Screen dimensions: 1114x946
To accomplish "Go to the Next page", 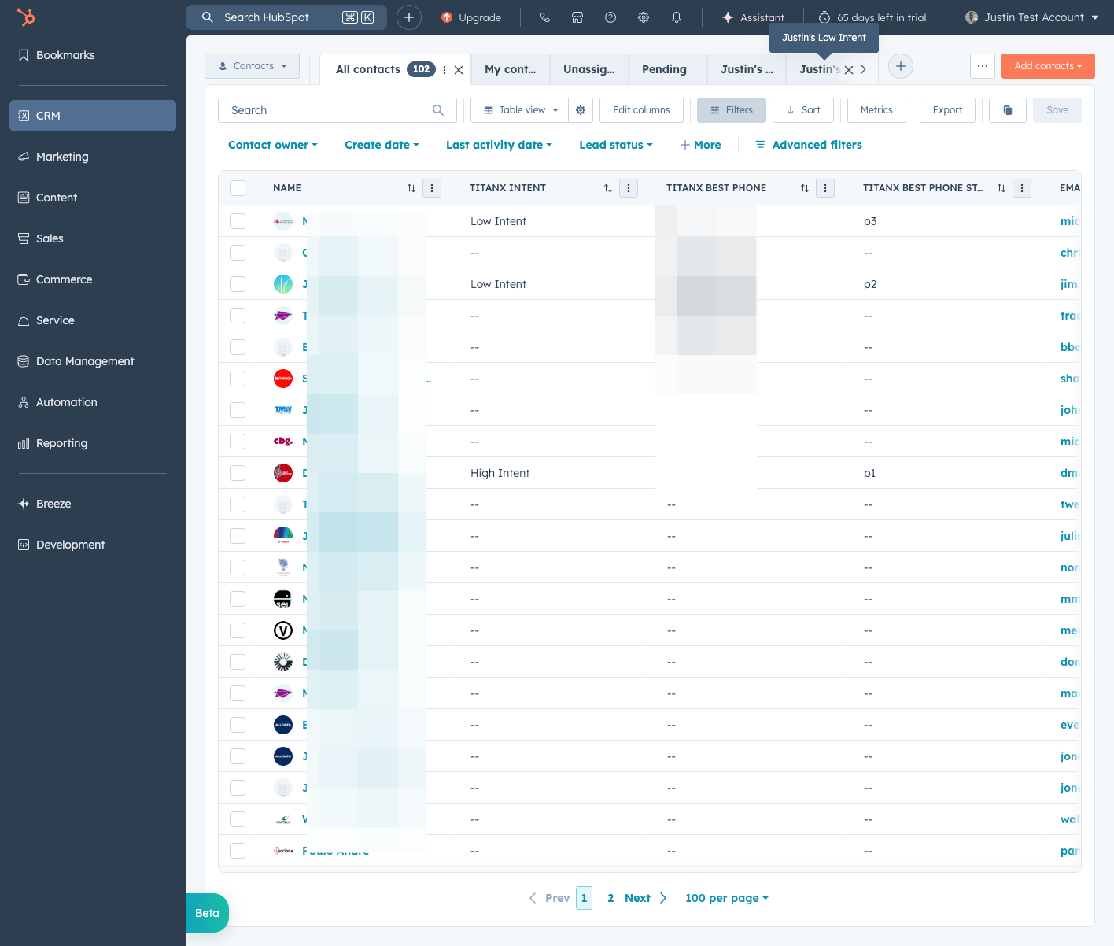I will click(645, 898).
